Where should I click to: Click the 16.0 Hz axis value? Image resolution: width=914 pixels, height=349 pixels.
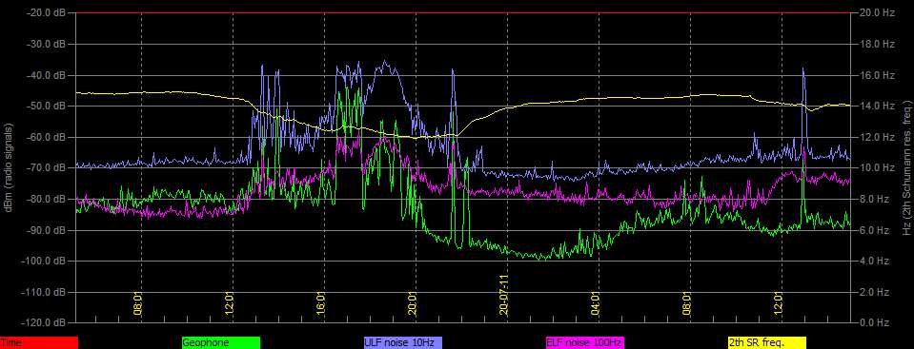pos(877,75)
